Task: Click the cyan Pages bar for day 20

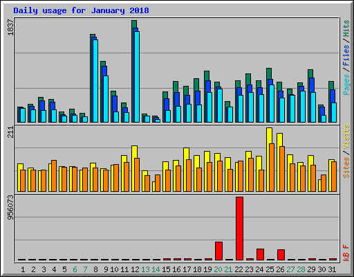Action: click(220, 105)
